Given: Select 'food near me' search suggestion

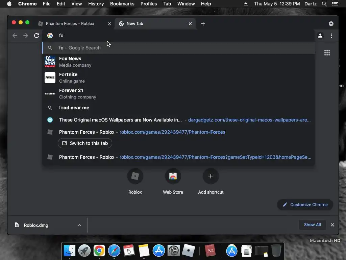Looking at the screenshot, I should (x=178, y=108).
